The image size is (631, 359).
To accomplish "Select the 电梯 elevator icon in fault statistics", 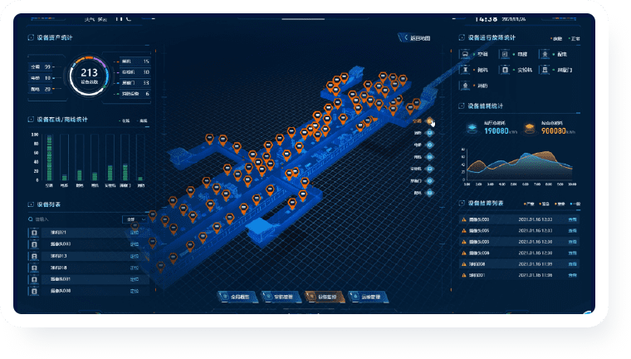I will (x=505, y=54).
